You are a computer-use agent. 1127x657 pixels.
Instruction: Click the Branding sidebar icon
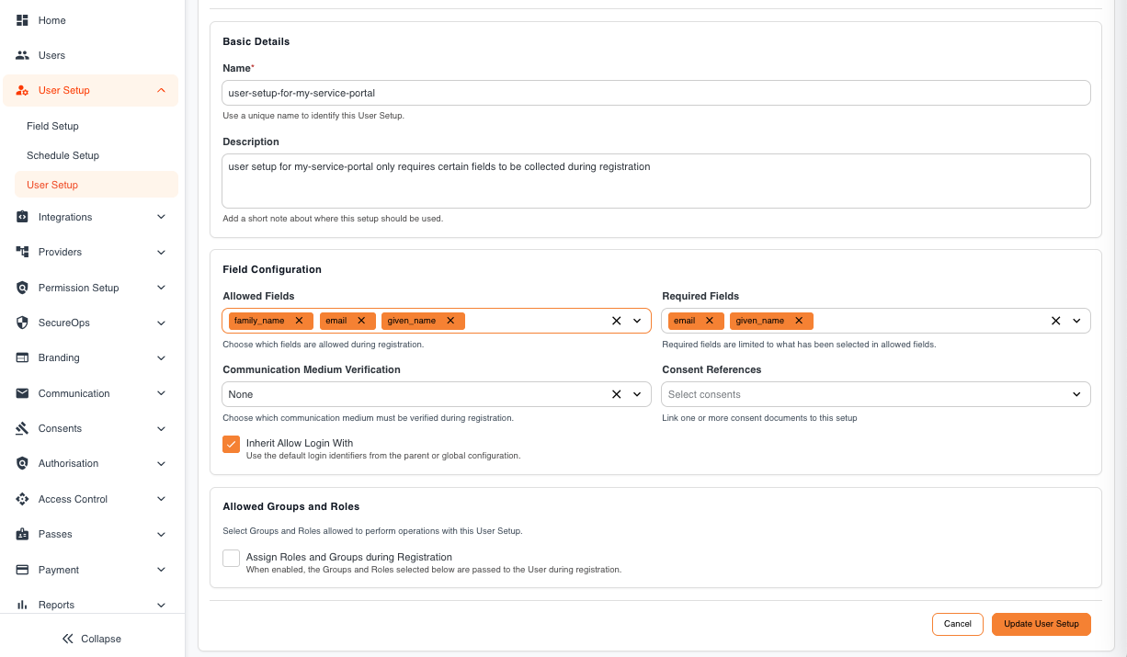22,357
